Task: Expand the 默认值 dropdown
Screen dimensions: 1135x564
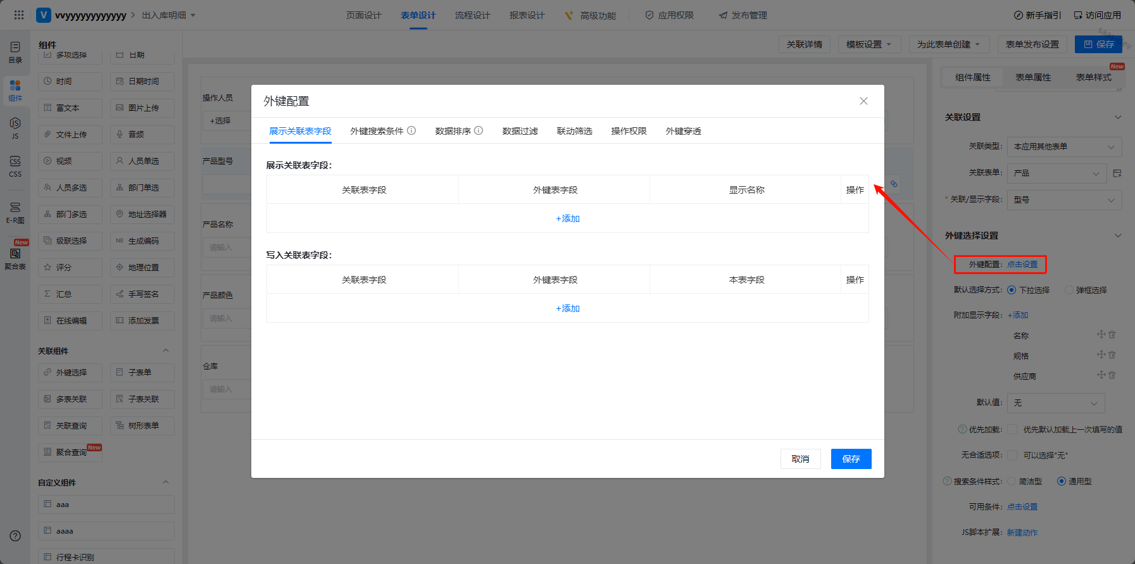Action: pyautogui.click(x=1056, y=403)
